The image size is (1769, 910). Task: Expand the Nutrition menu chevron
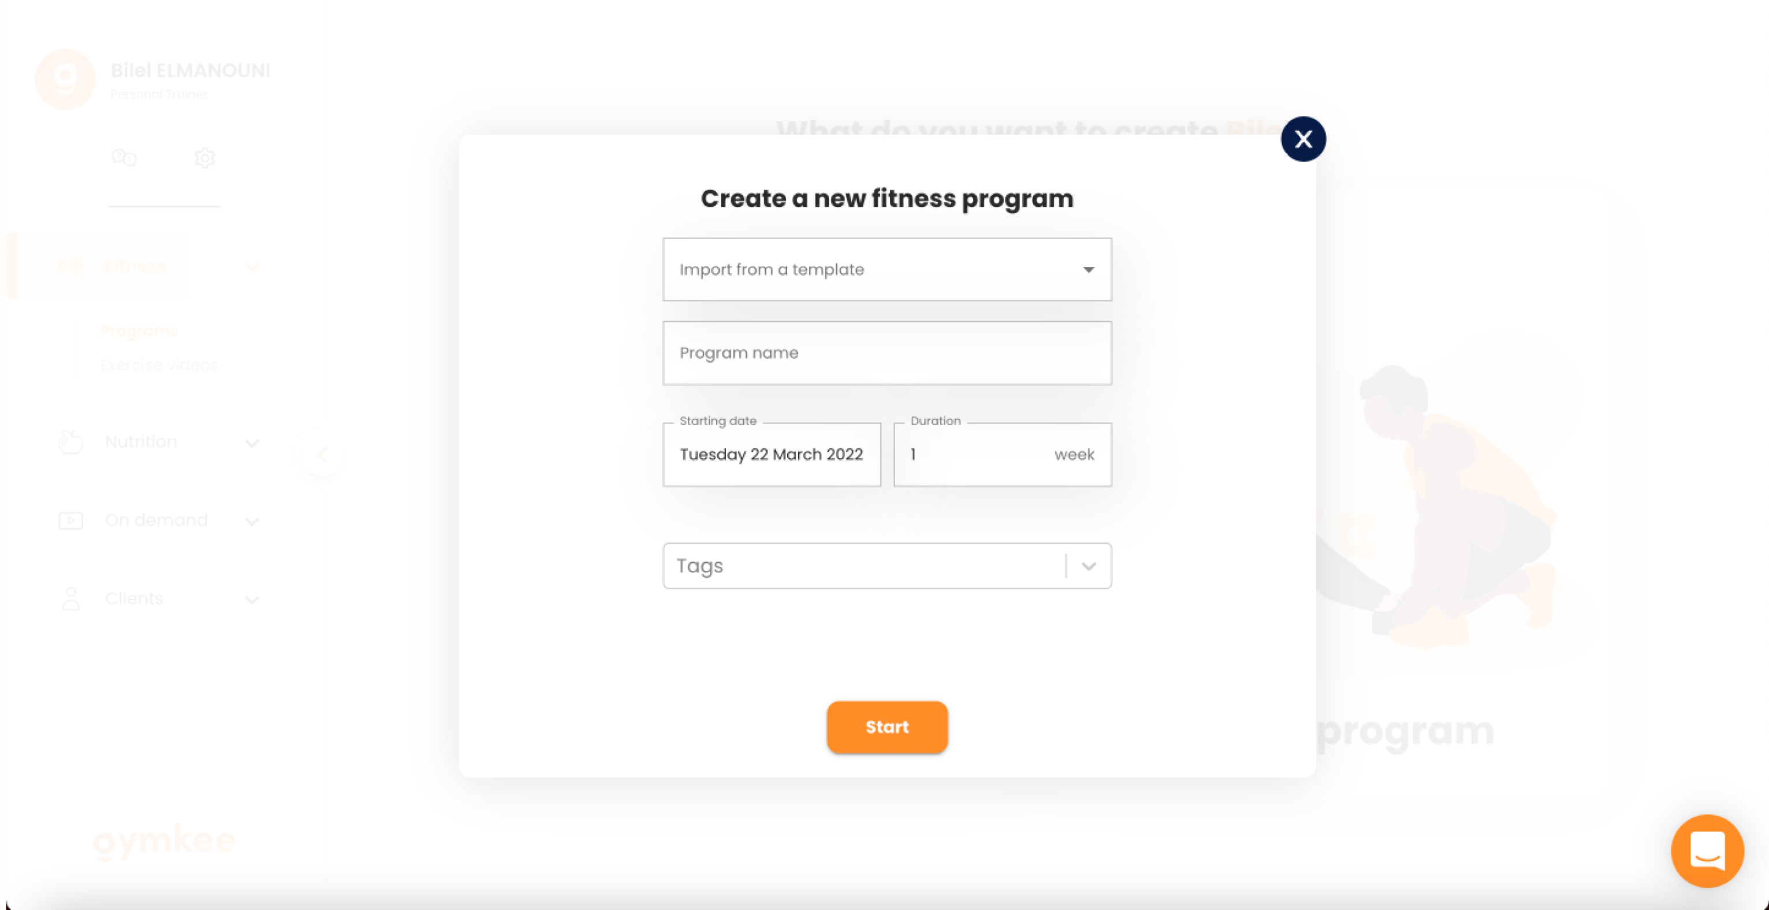[x=252, y=443]
